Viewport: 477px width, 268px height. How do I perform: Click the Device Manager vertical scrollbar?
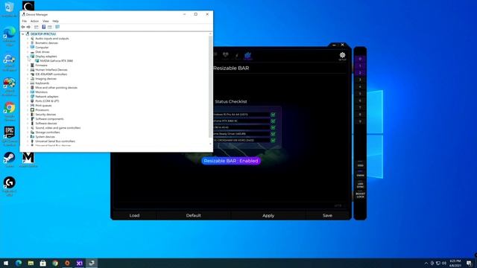[210, 86]
